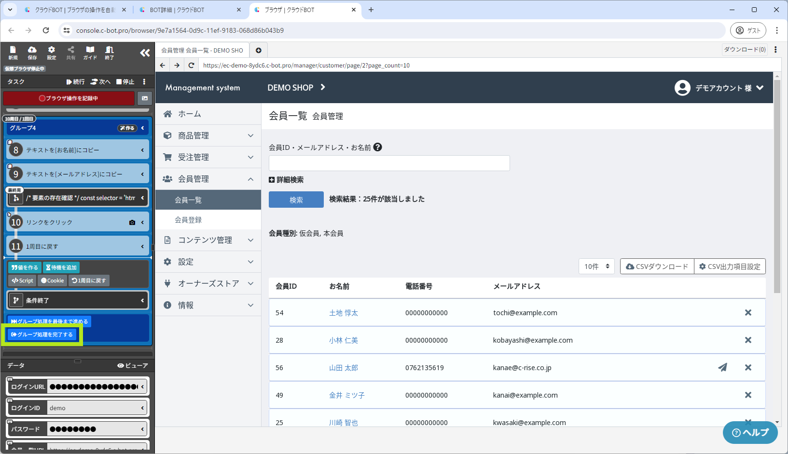788x454 pixels.
Task: Select the 会員登録 submenu item
Action: (208, 220)
